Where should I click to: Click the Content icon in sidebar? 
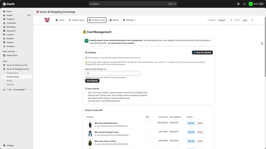[x=4, y=35]
